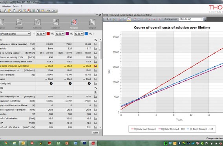Click the purple solution color swatch
This screenshot has height=146, width=223.
(67, 34)
